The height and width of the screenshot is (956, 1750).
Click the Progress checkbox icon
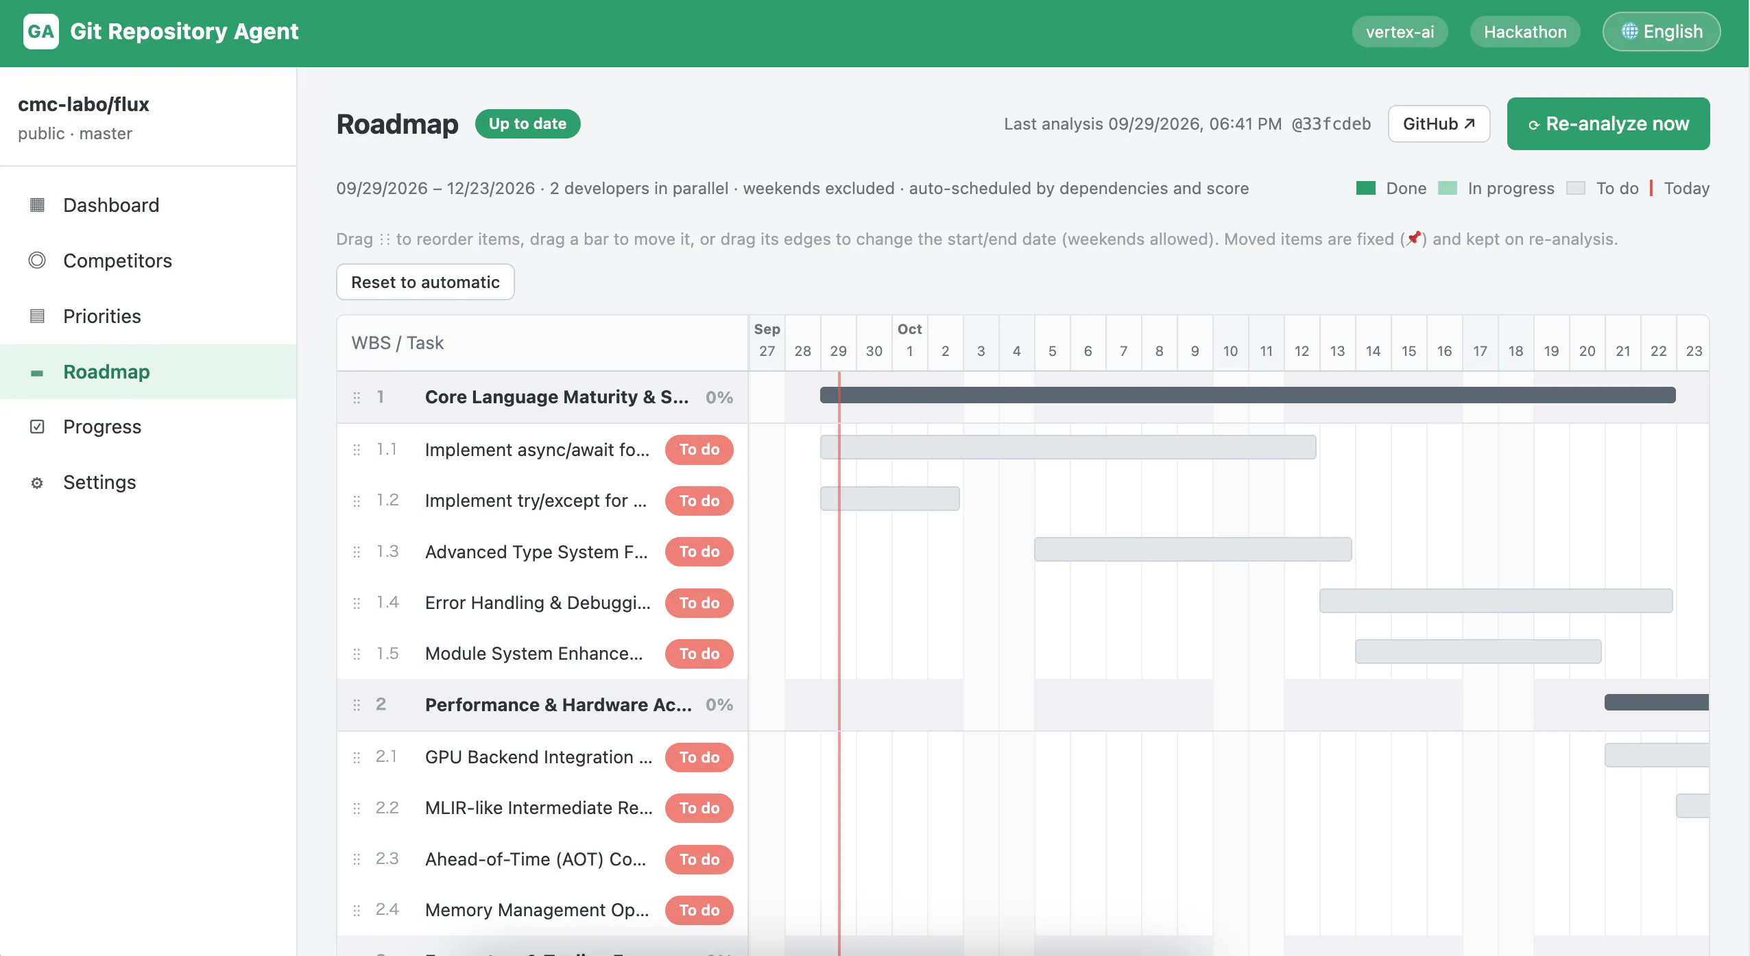click(37, 427)
